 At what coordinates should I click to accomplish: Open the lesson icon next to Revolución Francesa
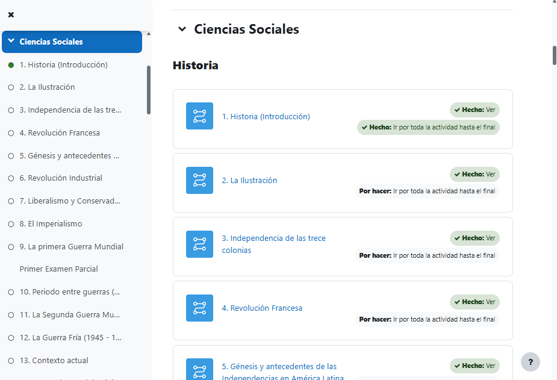click(199, 308)
